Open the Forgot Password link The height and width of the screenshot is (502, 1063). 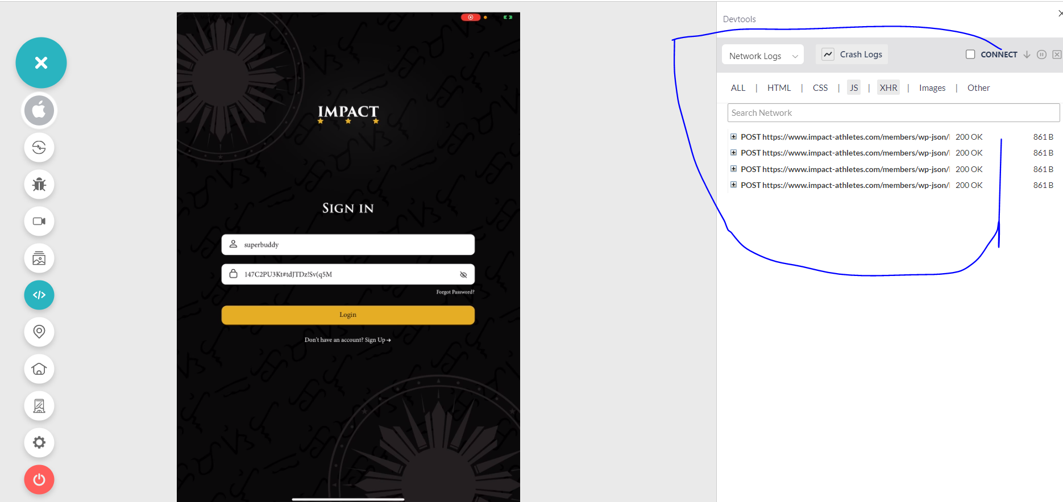tap(455, 292)
